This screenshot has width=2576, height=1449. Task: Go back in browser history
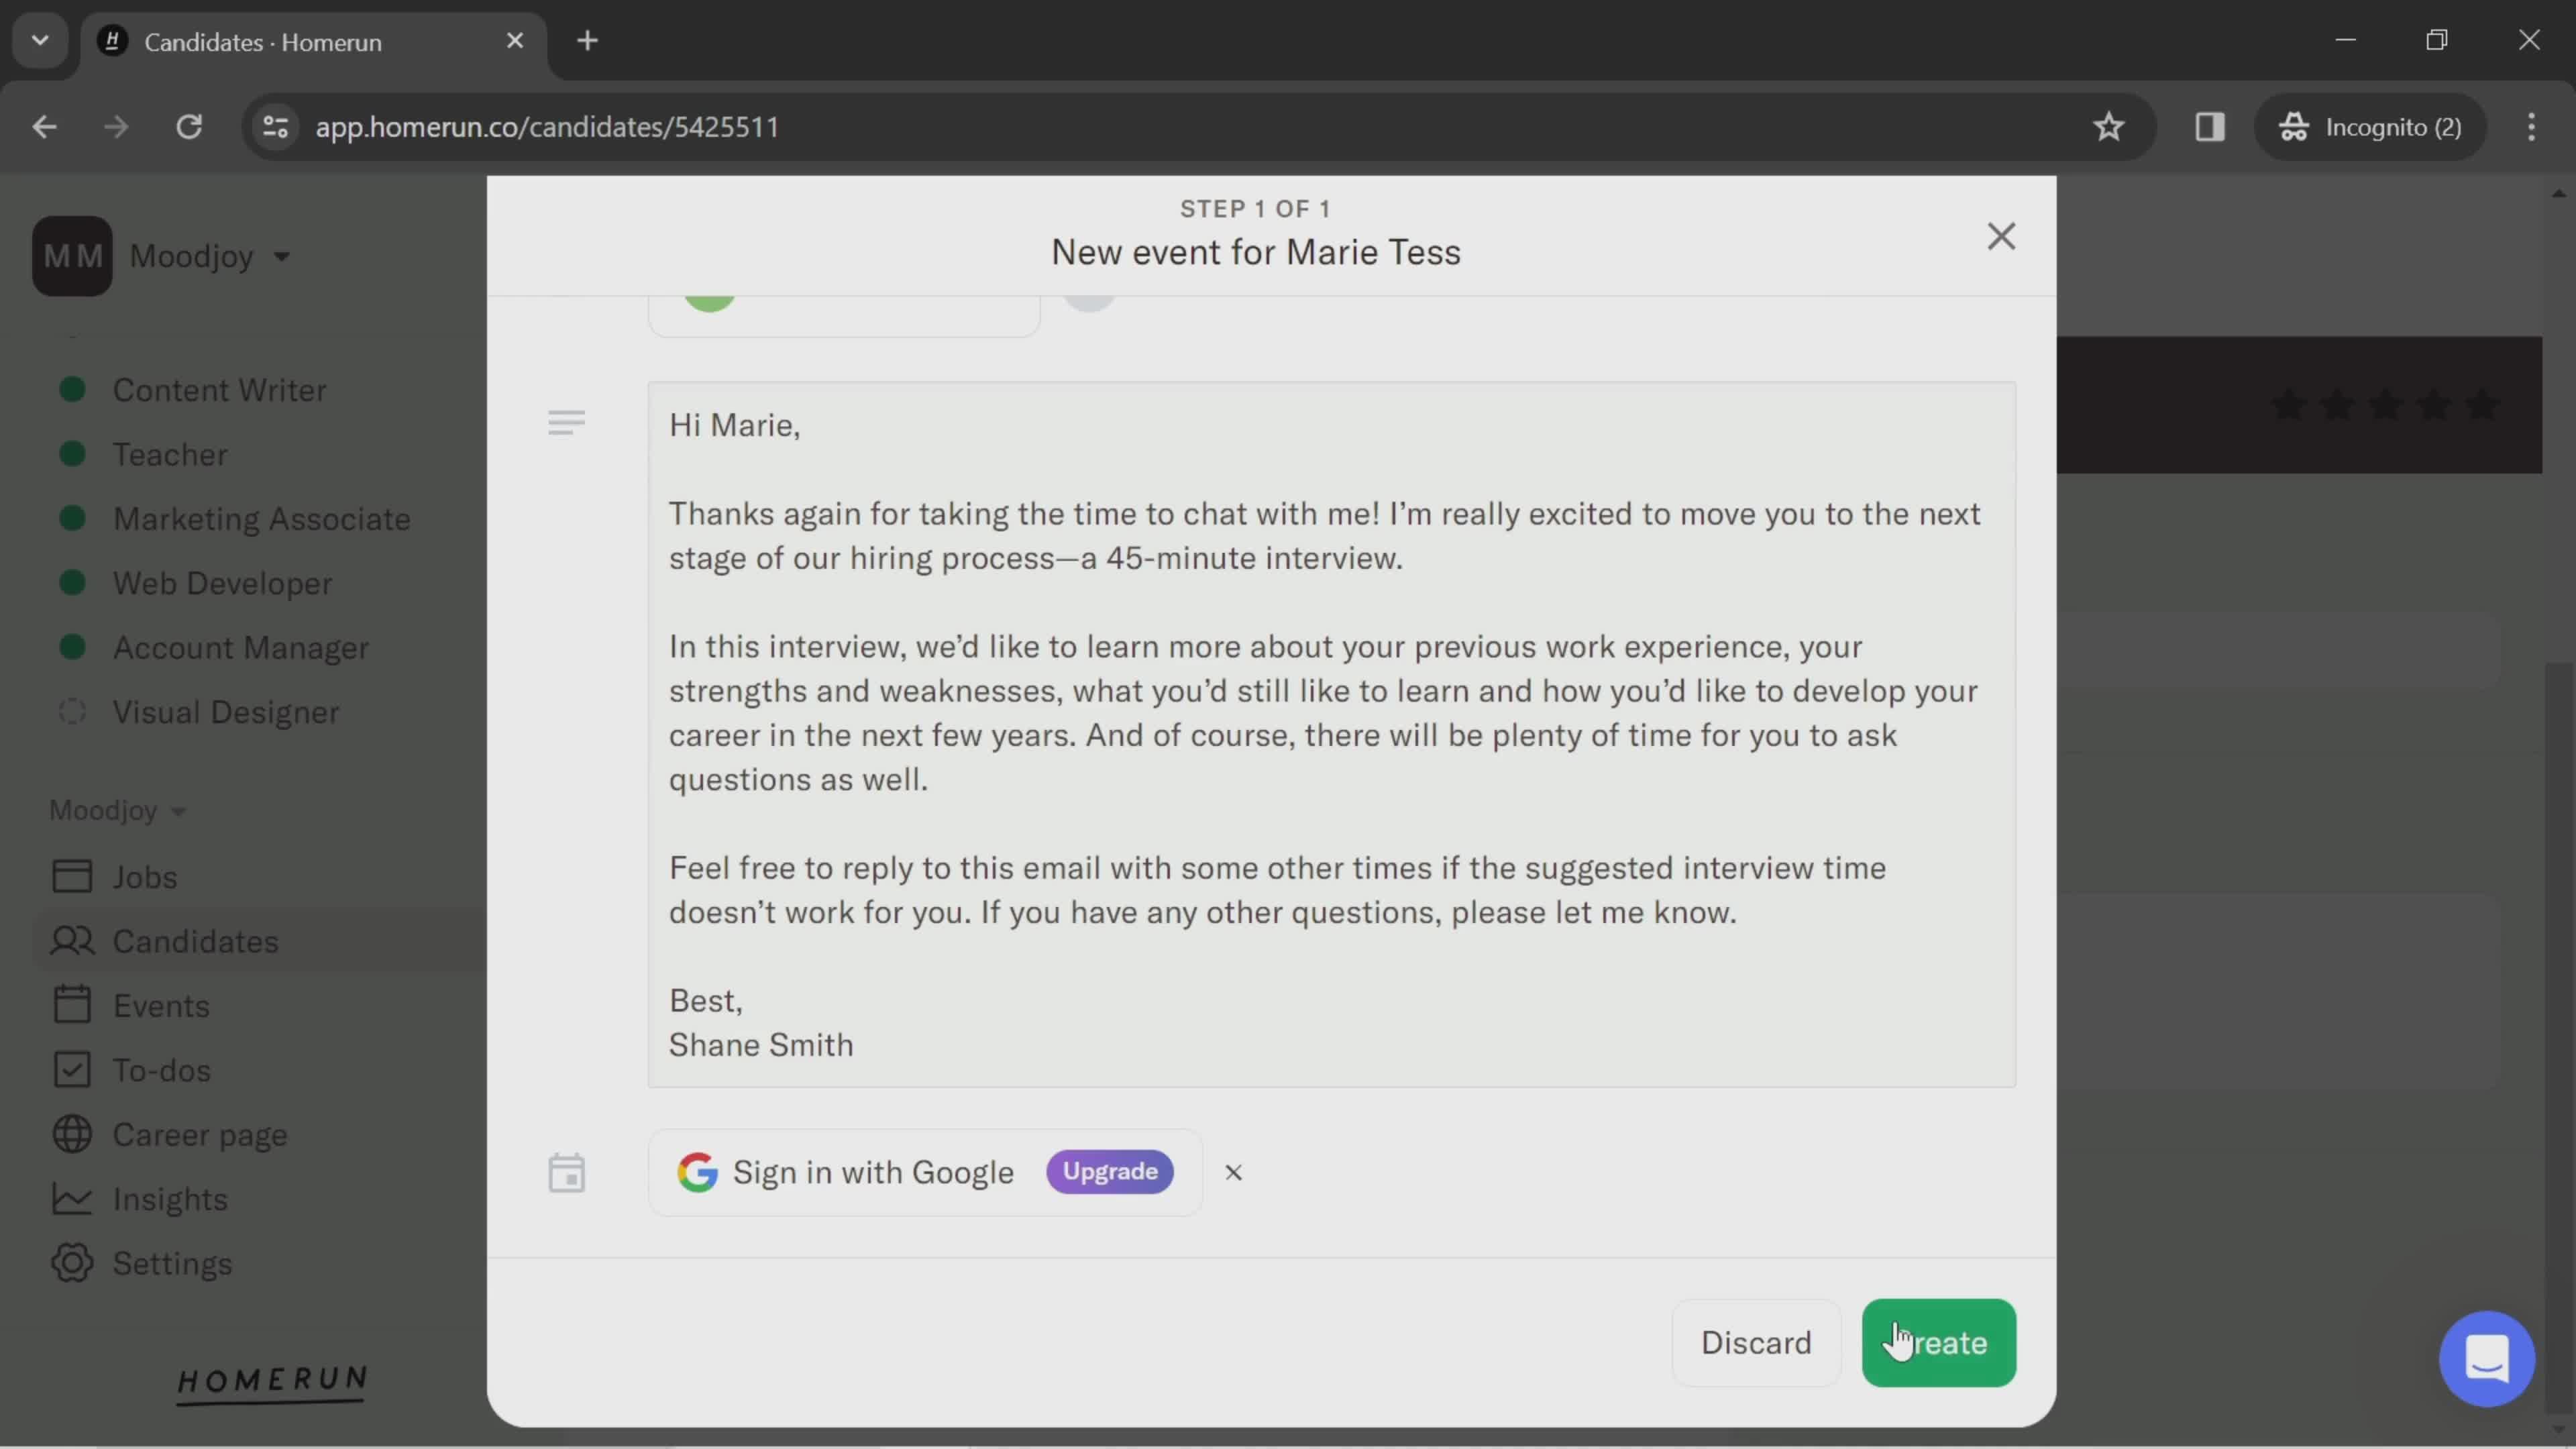pyautogui.click(x=44, y=127)
